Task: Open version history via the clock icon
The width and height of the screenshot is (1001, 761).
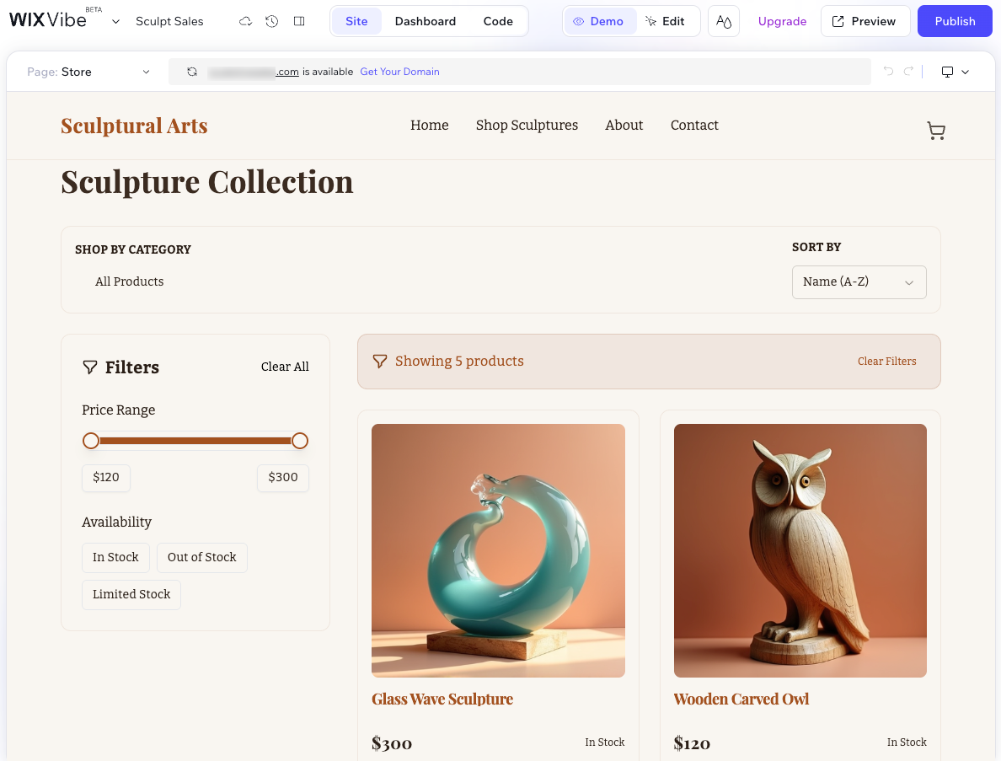Action: tap(271, 21)
